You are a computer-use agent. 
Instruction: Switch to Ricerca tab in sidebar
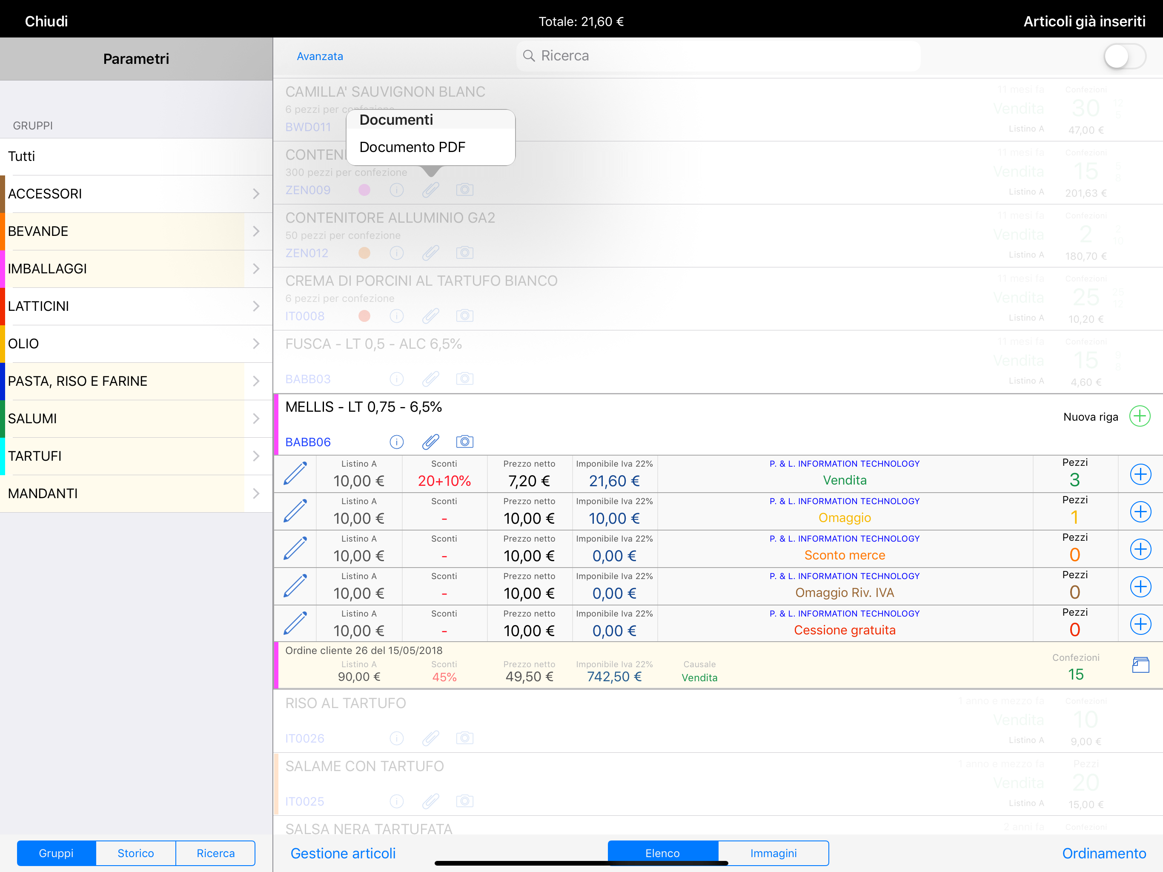point(215,853)
